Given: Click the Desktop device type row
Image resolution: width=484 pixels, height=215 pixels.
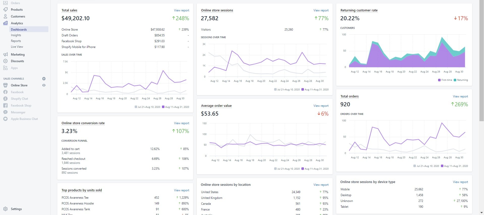Looking at the screenshot, I should [x=404, y=195].
